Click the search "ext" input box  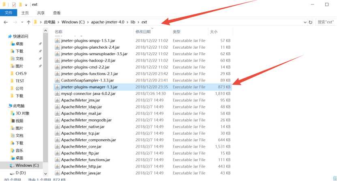click(x=326, y=22)
